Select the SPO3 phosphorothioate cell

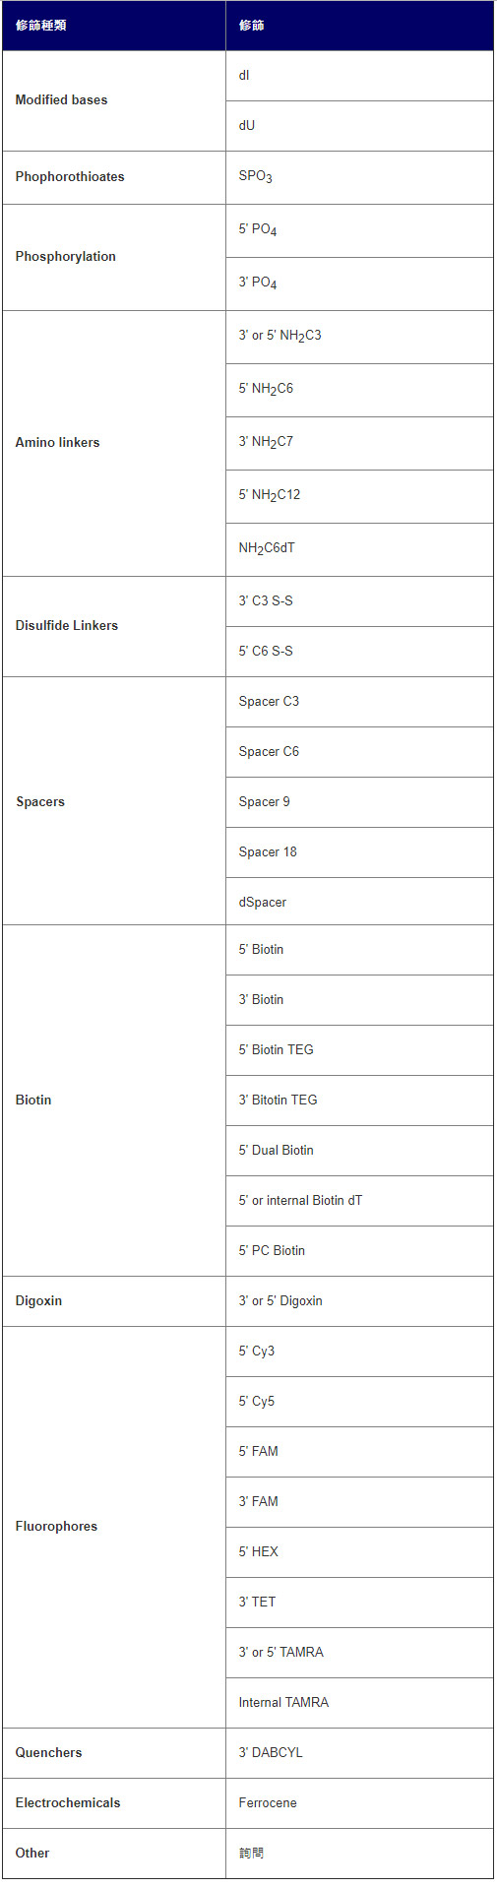(359, 177)
